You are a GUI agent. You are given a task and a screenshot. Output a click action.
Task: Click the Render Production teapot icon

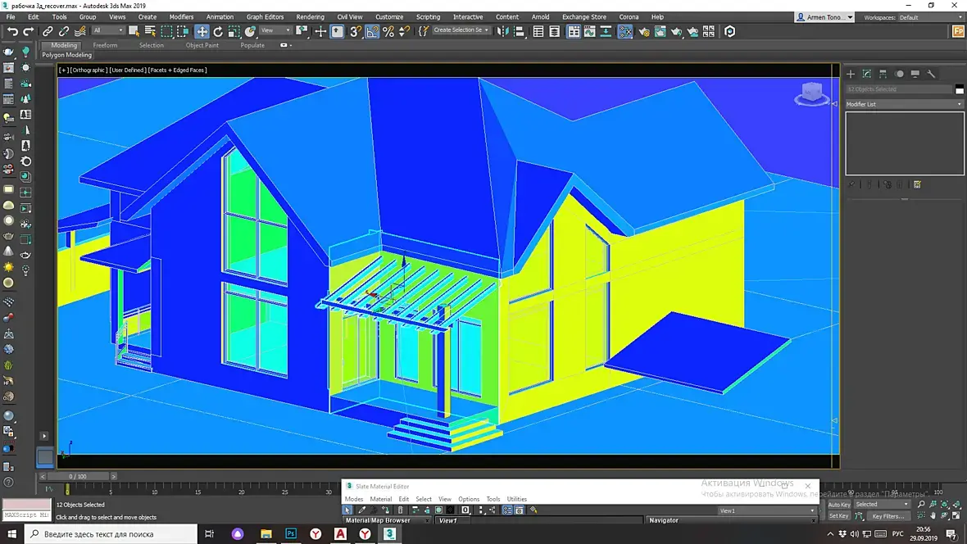tap(677, 31)
